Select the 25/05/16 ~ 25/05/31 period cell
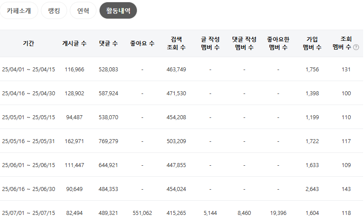The width and height of the screenshot is (364, 222). [x=28, y=141]
